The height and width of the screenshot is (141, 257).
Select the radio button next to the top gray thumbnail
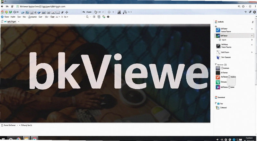[222, 68]
